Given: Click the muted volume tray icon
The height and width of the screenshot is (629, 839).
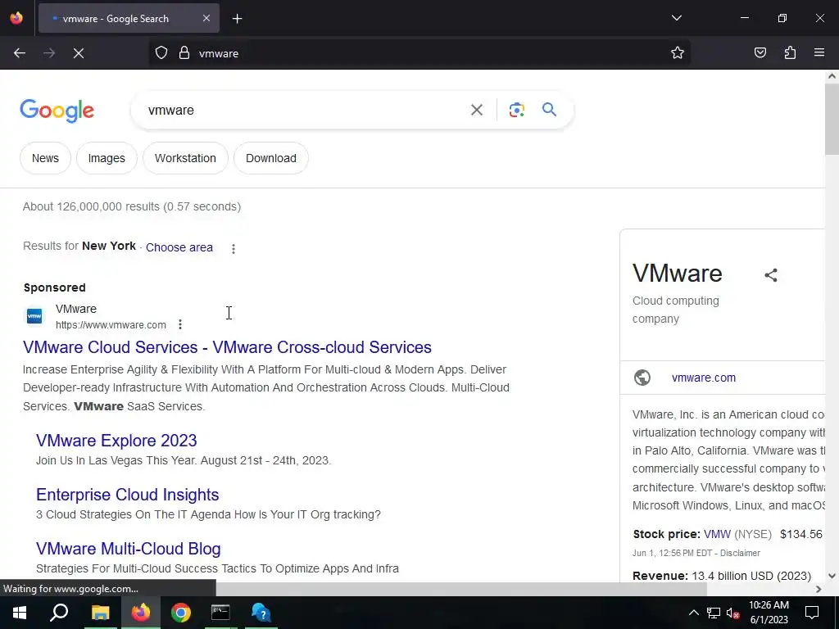Looking at the screenshot, I should (x=733, y=613).
